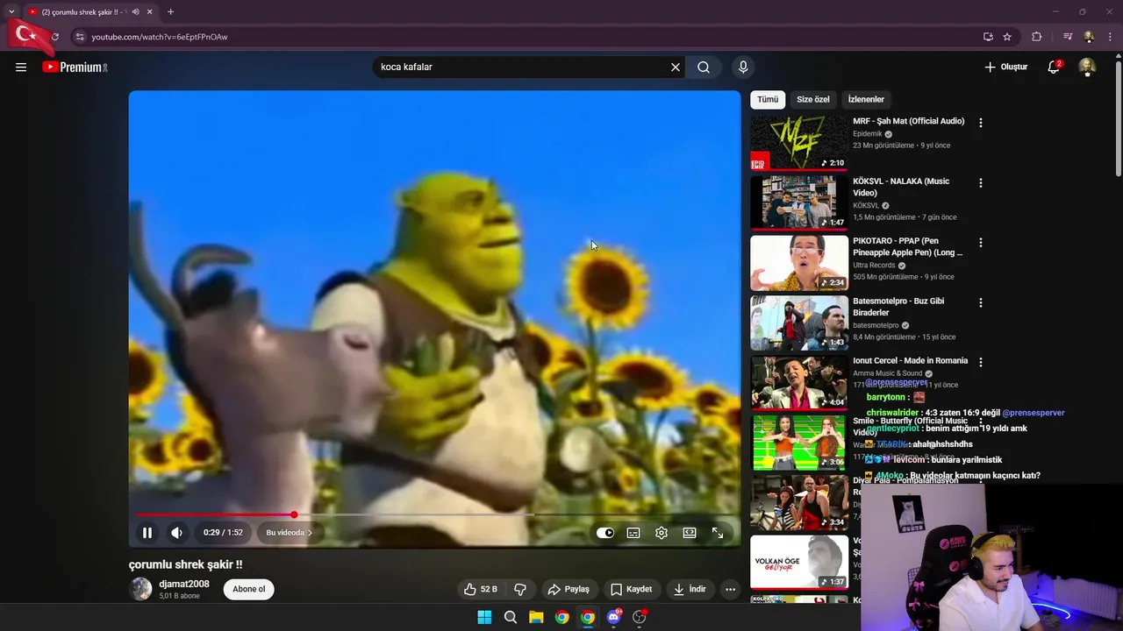Open options menu for PIKOTARO - PPAP

[981, 243]
